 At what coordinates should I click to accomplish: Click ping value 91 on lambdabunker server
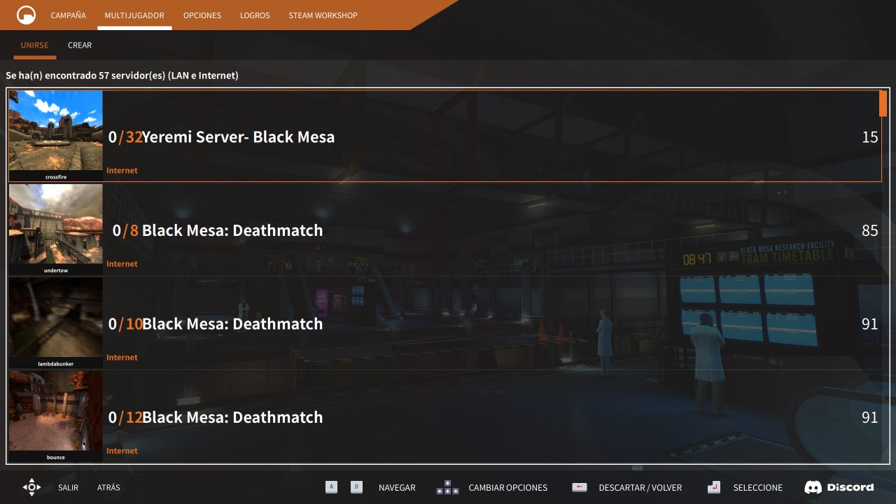[x=870, y=324]
